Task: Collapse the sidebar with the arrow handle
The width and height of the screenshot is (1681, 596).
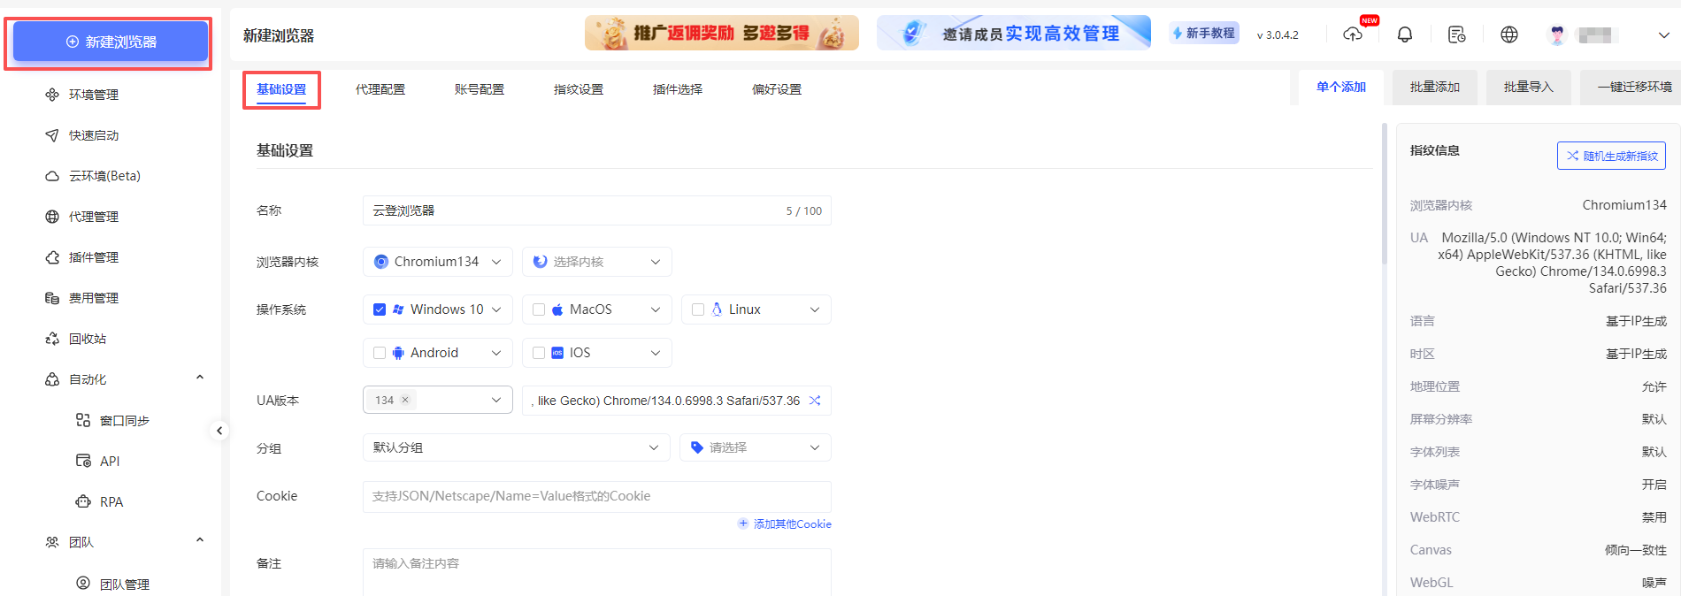Action: 219,431
